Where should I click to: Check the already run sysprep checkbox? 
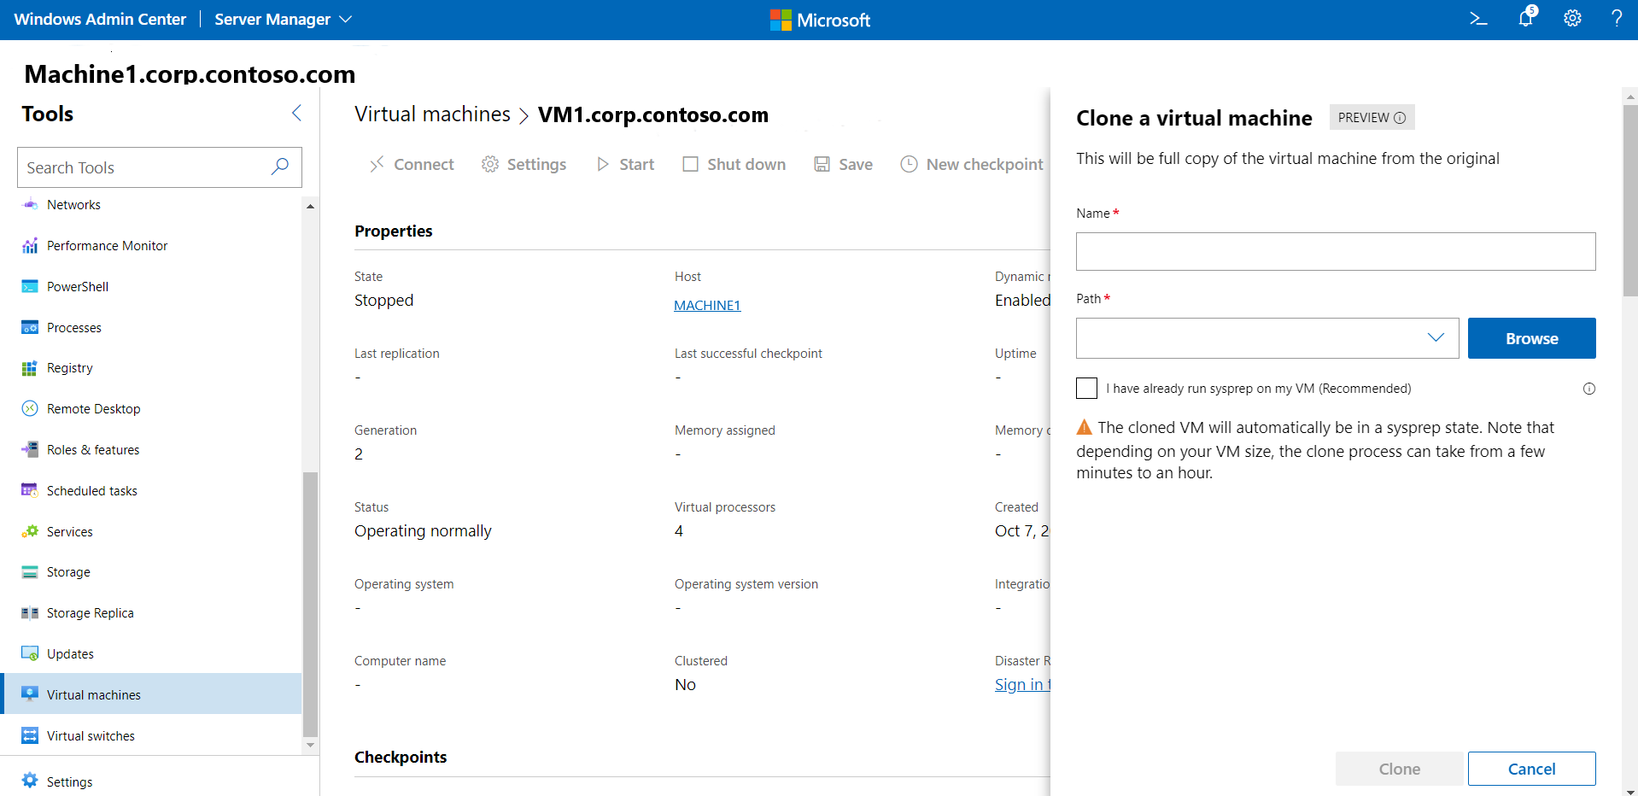[x=1086, y=389]
